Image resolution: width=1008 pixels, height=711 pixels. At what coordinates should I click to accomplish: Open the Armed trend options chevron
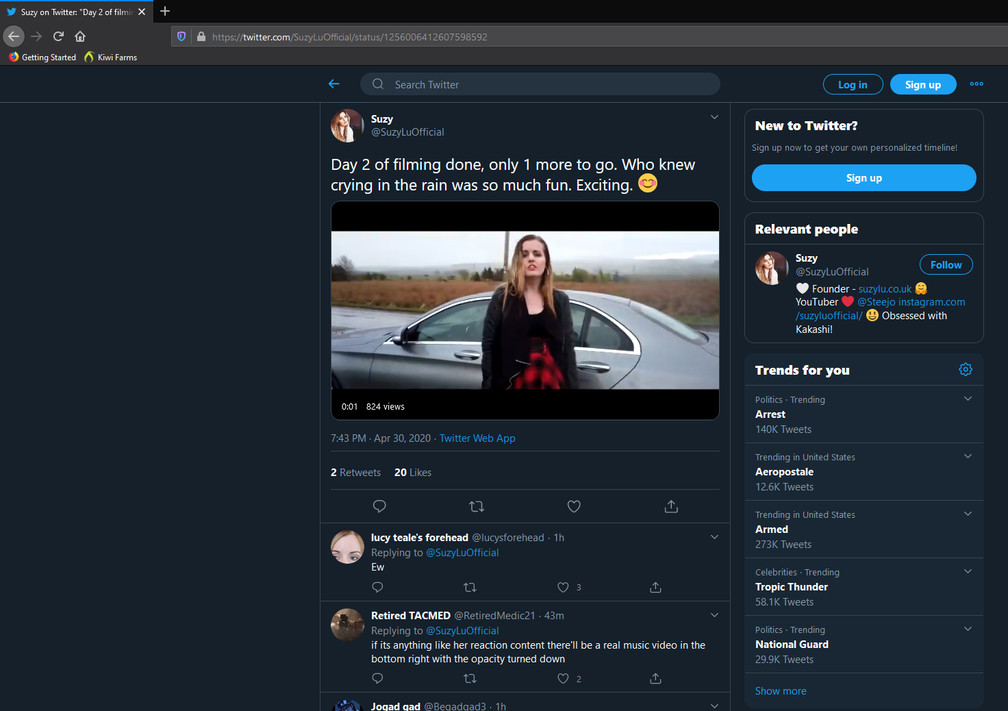coord(968,514)
